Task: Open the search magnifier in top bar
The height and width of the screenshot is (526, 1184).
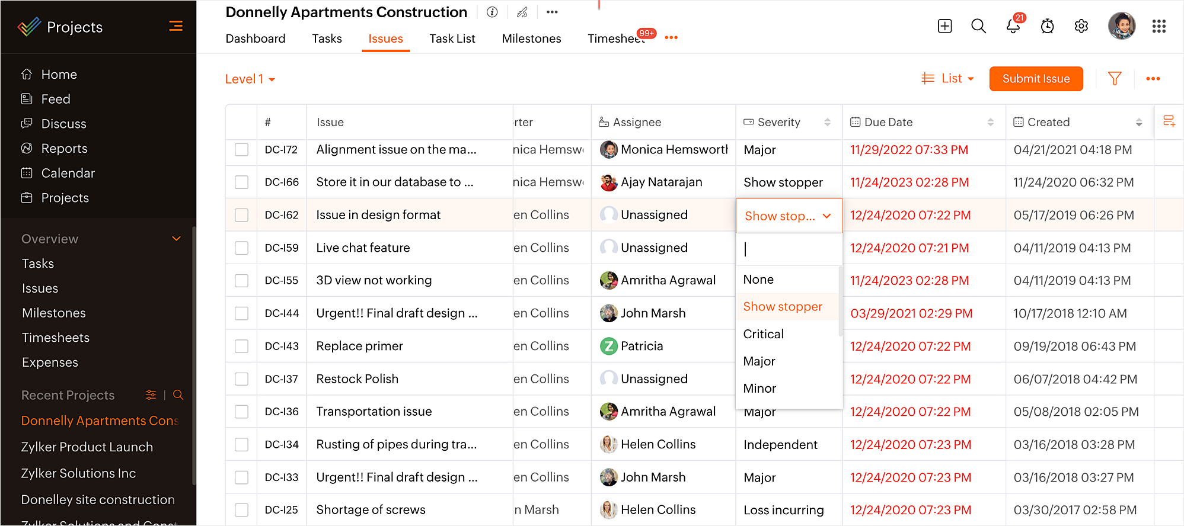Action: coord(978,26)
